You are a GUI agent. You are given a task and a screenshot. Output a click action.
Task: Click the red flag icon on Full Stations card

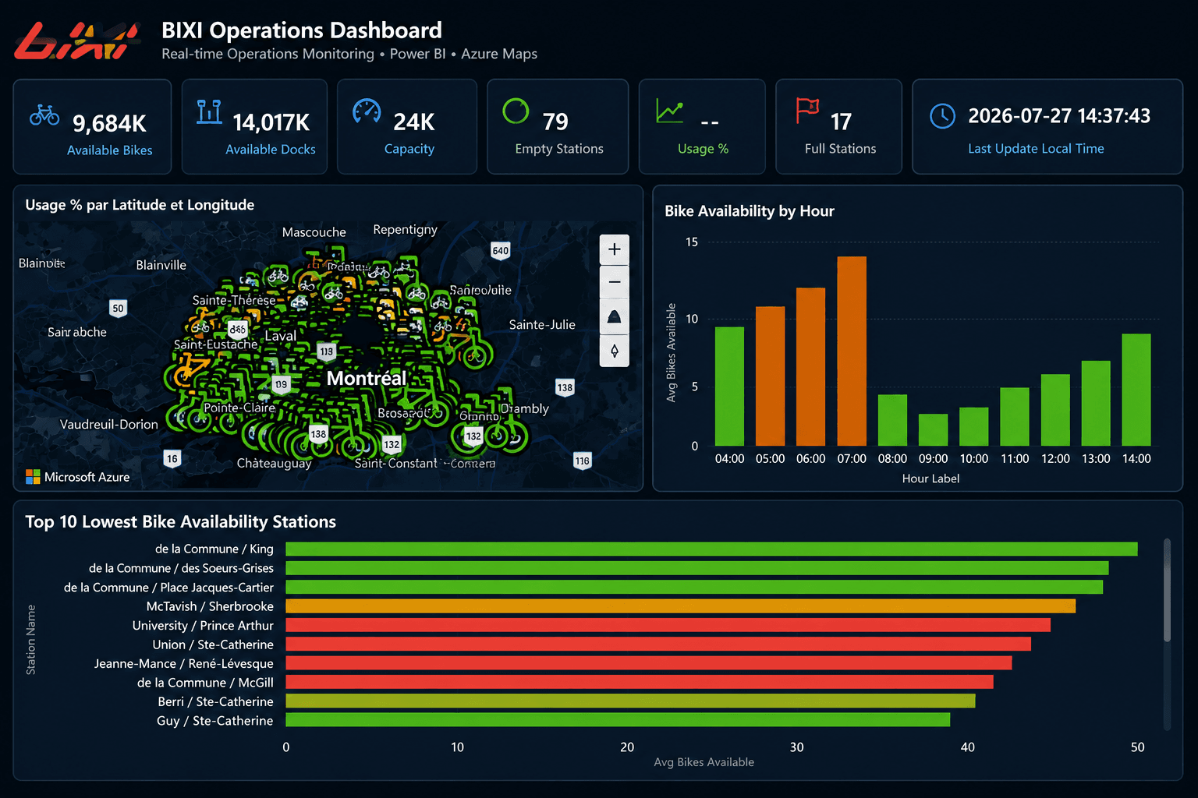click(x=807, y=111)
